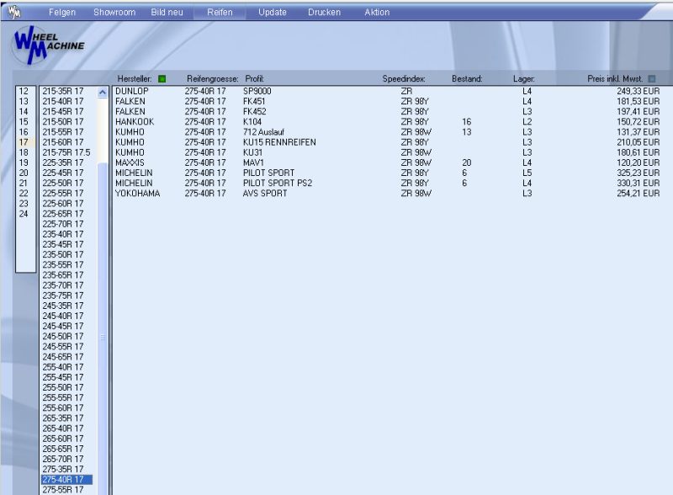Select the KUMHO KU31 tire row
Viewport: 673px width, 495px height.
pyautogui.click(x=388, y=152)
